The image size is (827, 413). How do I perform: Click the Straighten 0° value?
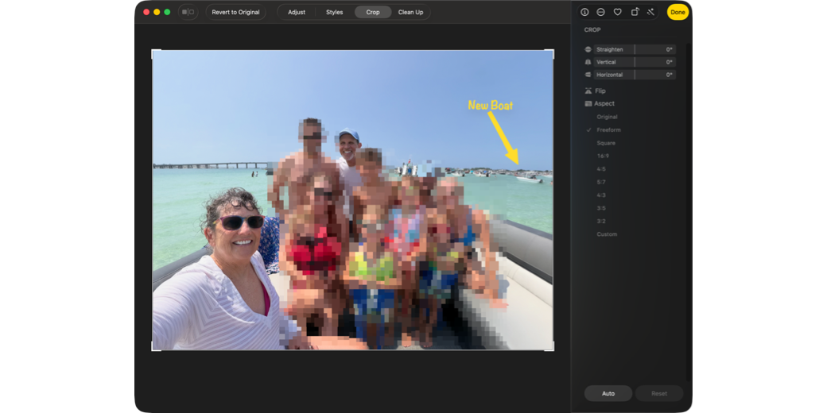click(x=669, y=49)
